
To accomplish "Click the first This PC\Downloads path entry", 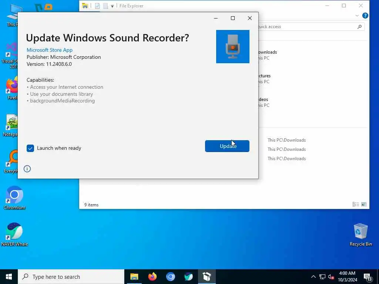I will (287, 140).
